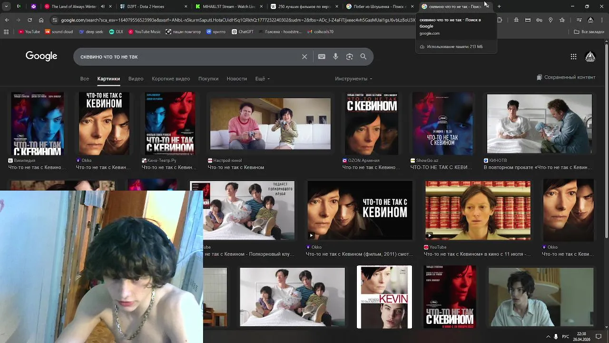Viewport: 609px width, 343px height.
Task: Switch to the Все results tab
Action: click(85, 79)
